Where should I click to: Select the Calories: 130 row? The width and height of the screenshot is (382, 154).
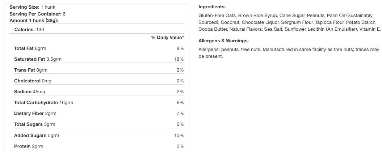[x=29, y=29]
